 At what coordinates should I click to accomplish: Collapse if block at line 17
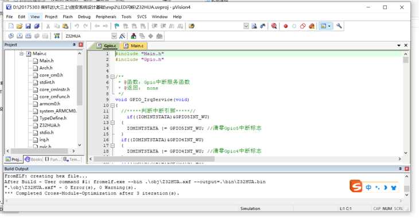(x=112, y=146)
